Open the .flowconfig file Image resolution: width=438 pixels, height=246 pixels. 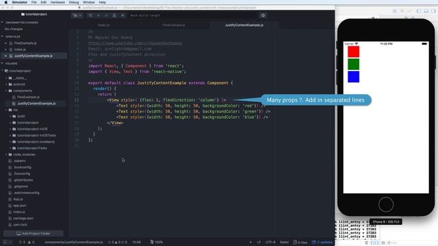(x=22, y=174)
